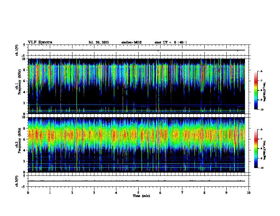
Task: Click the 'start UT = 0:40:1' text
Action: point(171,42)
